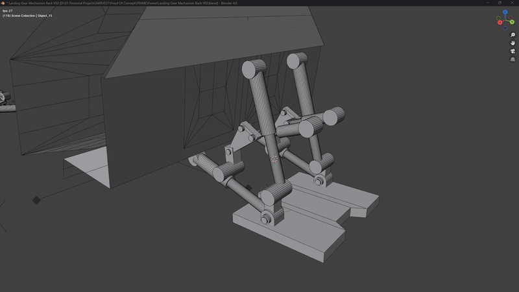Image resolution: width=519 pixels, height=292 pixels.
Task: Restore down the Blender window
Action: 500,3
